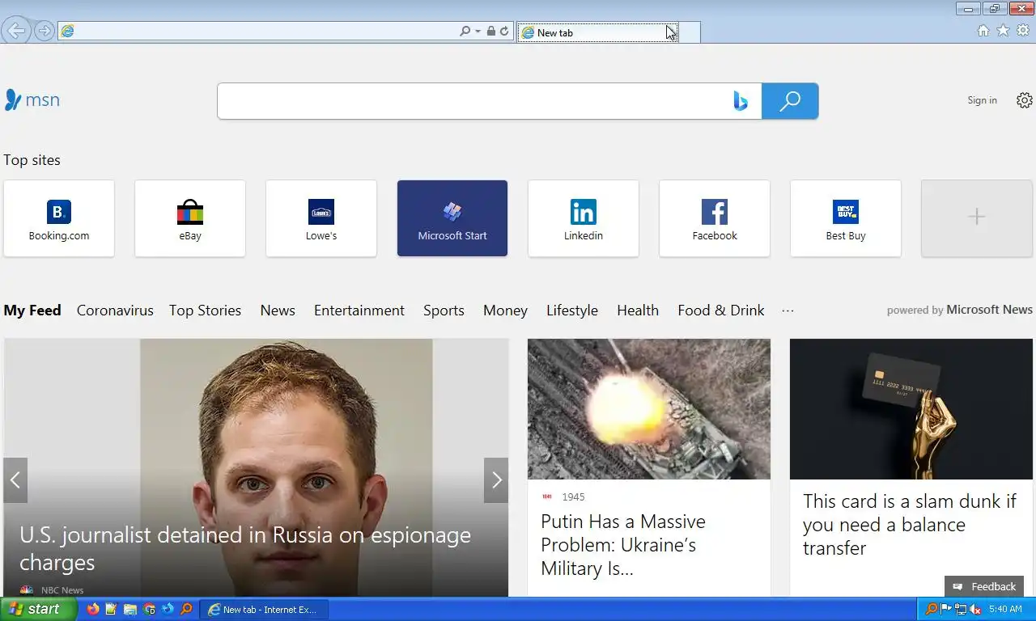Open the balance transfer card ad headline
Viewport: 1036px width, 621px height.
910,525
